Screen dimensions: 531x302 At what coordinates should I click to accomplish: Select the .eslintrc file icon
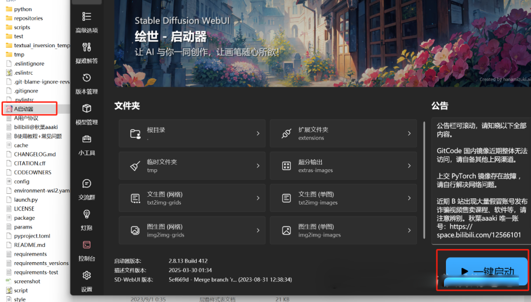coord(9,72)
